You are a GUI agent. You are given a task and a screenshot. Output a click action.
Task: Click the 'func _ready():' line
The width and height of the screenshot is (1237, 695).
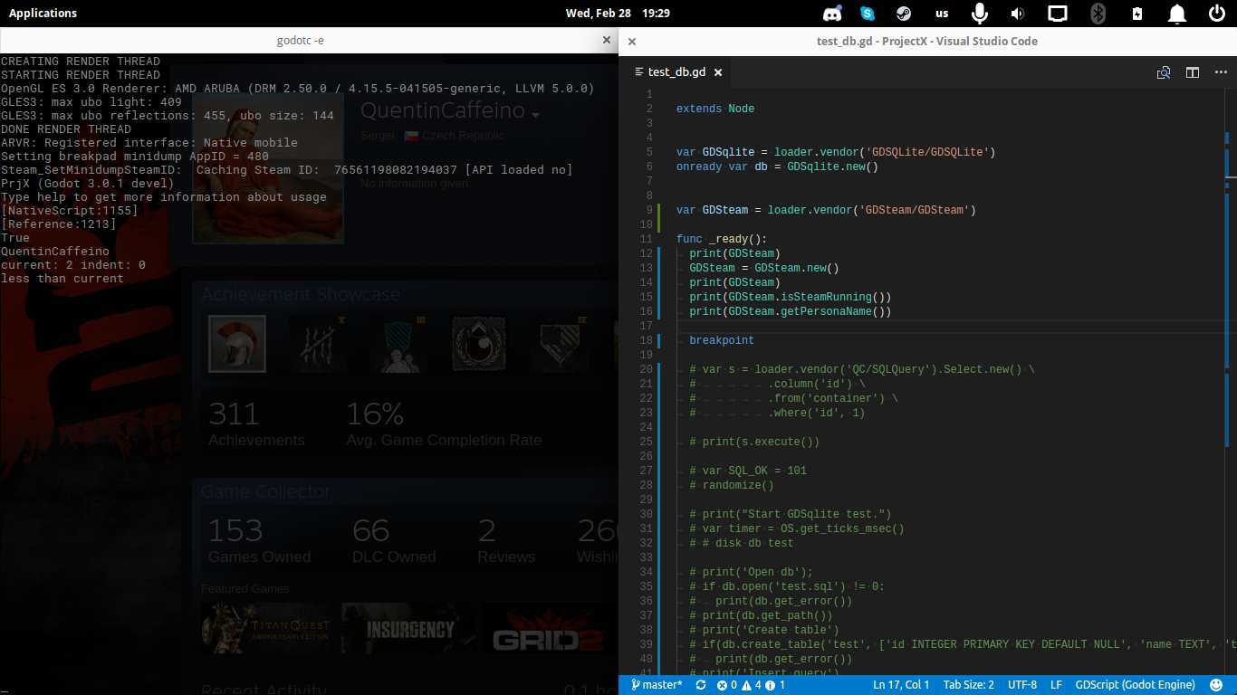click(721, 239)
